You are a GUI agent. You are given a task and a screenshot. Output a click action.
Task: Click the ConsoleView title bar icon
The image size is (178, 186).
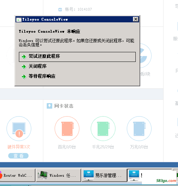click(19, 20)
